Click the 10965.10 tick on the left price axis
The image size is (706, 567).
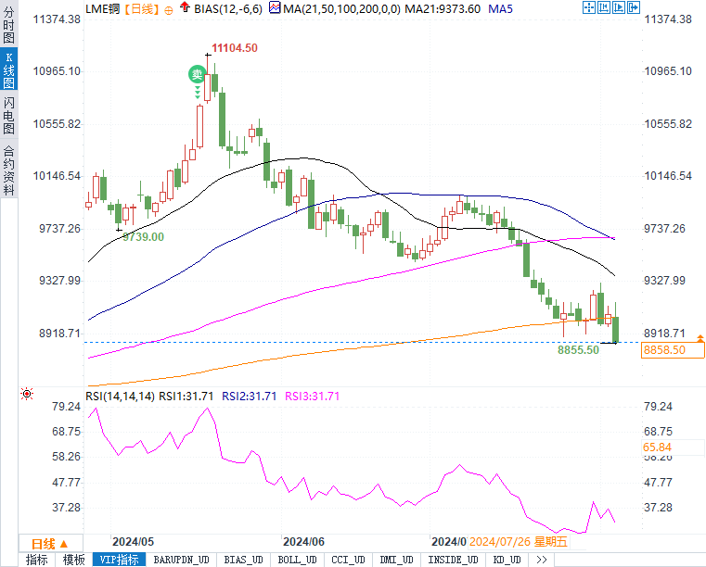coord(57,71)
